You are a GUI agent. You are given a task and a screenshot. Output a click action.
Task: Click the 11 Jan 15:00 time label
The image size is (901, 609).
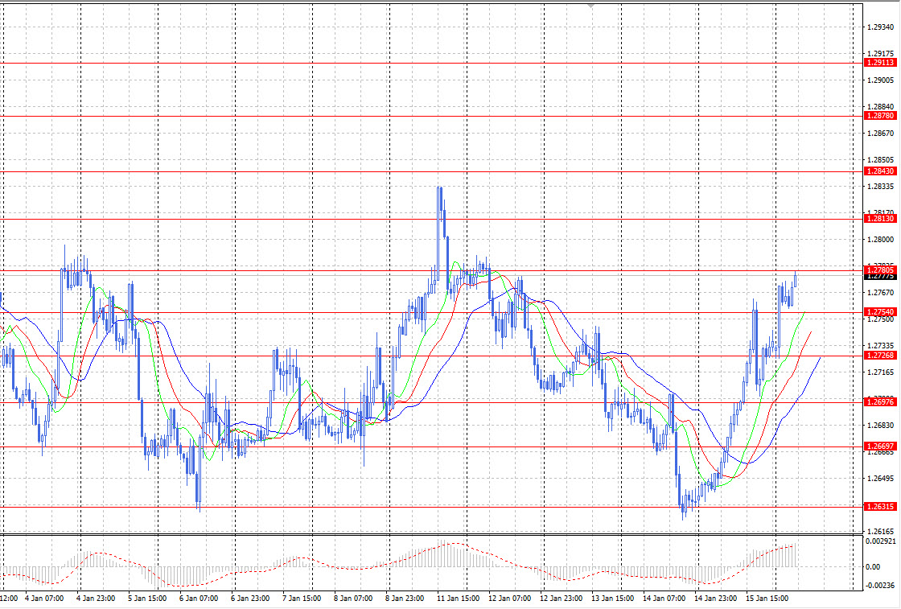[x=458, y=599]
